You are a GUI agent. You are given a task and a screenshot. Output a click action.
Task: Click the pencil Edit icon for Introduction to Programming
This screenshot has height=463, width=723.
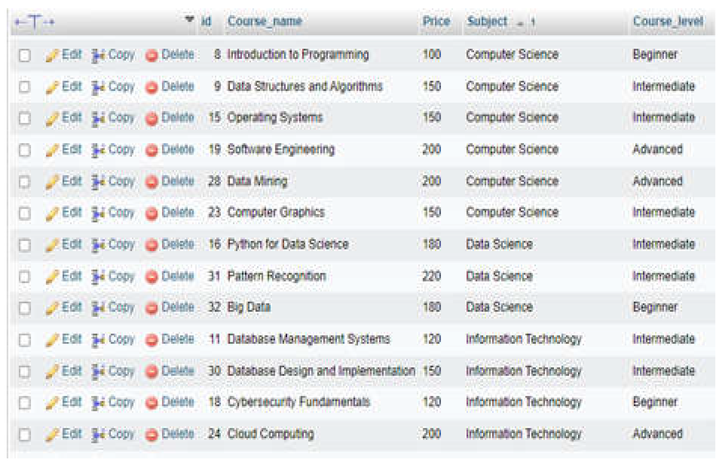coord(52,56)
